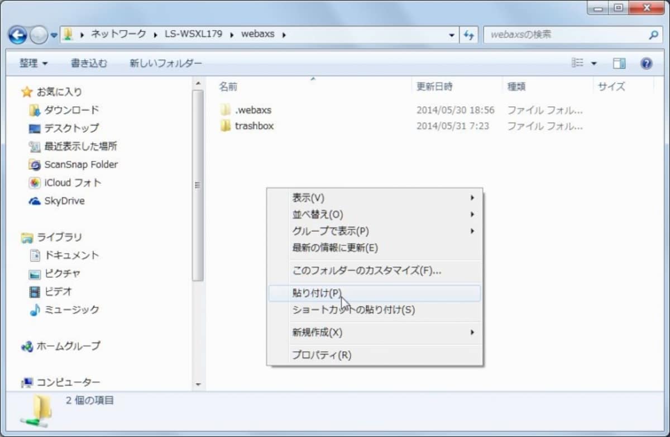Screen dimensions: 670x437
Task: Click the Forward navigation arrow button
Action: pos(39,35)
